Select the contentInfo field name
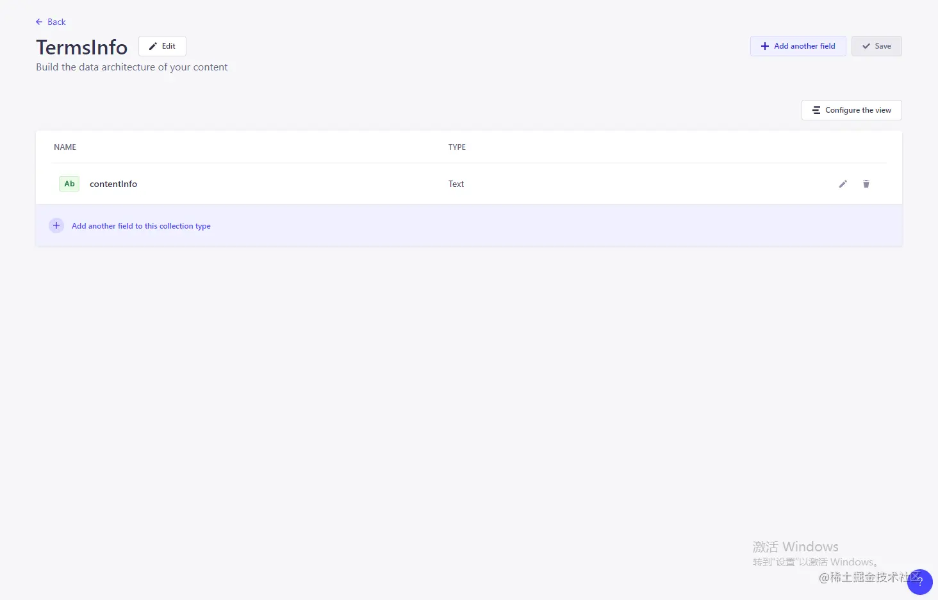Image resolution: width=938 pixels, height=600 pixels. pyautogui.click(x=113, y=184)
